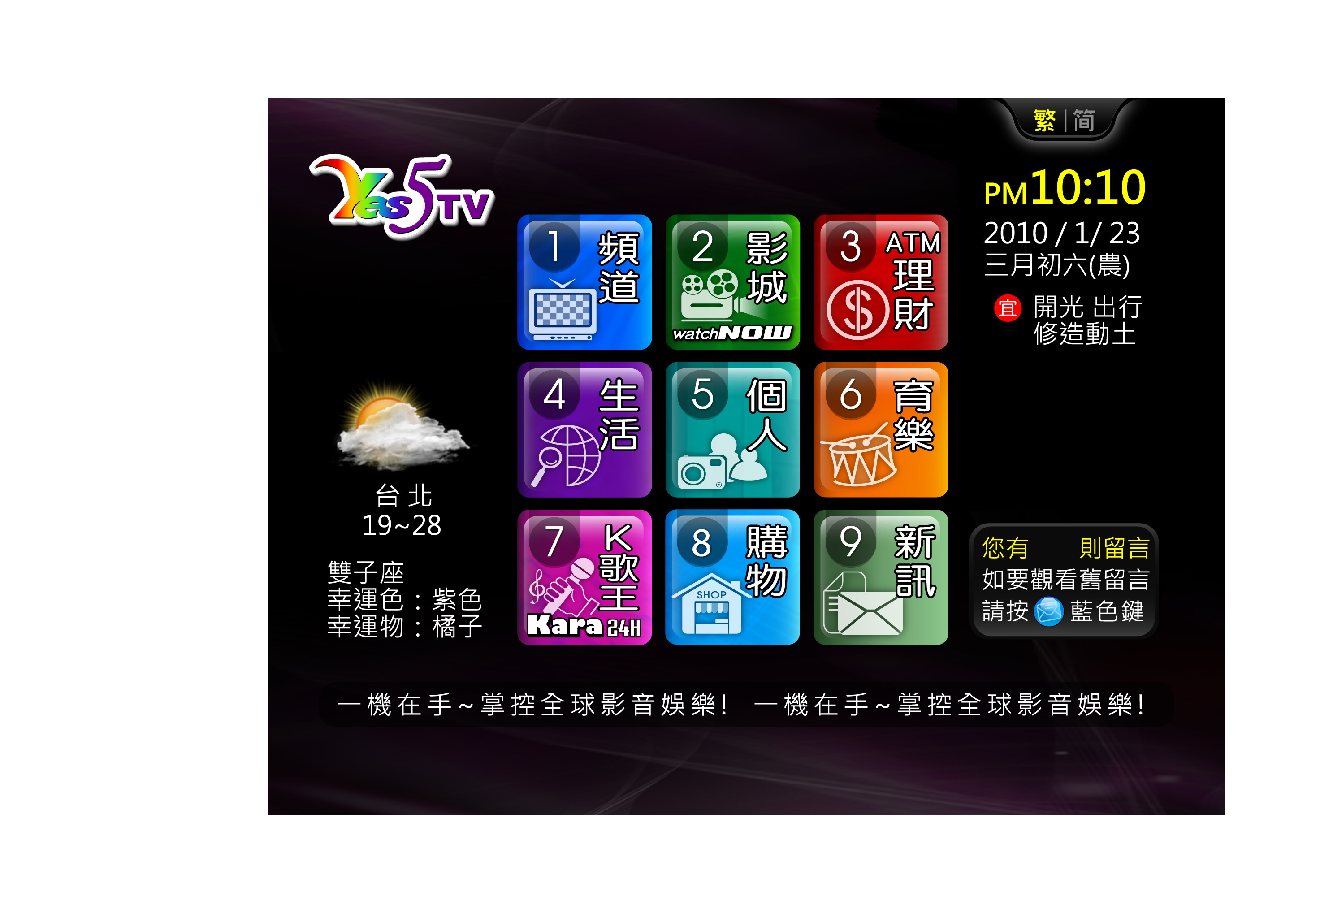The image size is (1333, 905).
Task: Switch language to Traditional Chinese 繁
Action: 1044,121
